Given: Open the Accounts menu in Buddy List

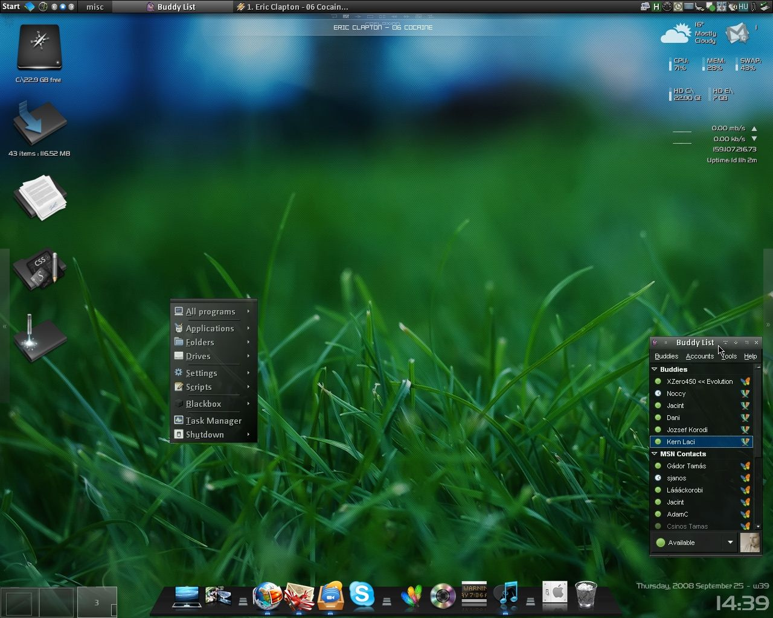Looking at the screenshot, I should coord(699,356).
